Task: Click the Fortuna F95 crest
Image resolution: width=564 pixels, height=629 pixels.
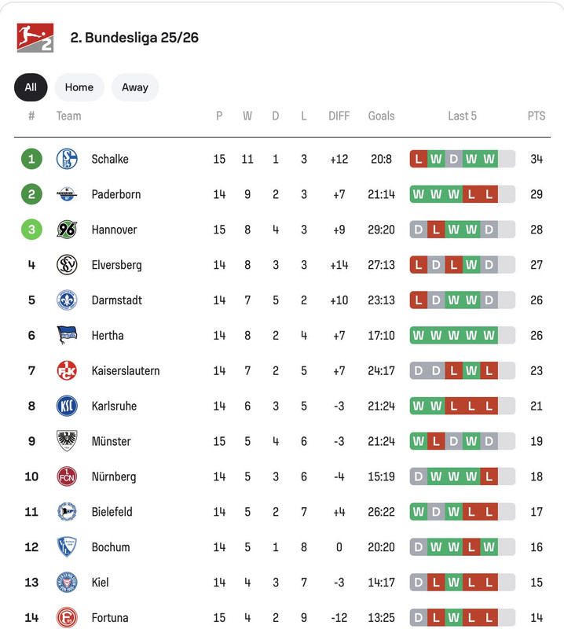Action: pyautogui.click(x=67, y=618)
